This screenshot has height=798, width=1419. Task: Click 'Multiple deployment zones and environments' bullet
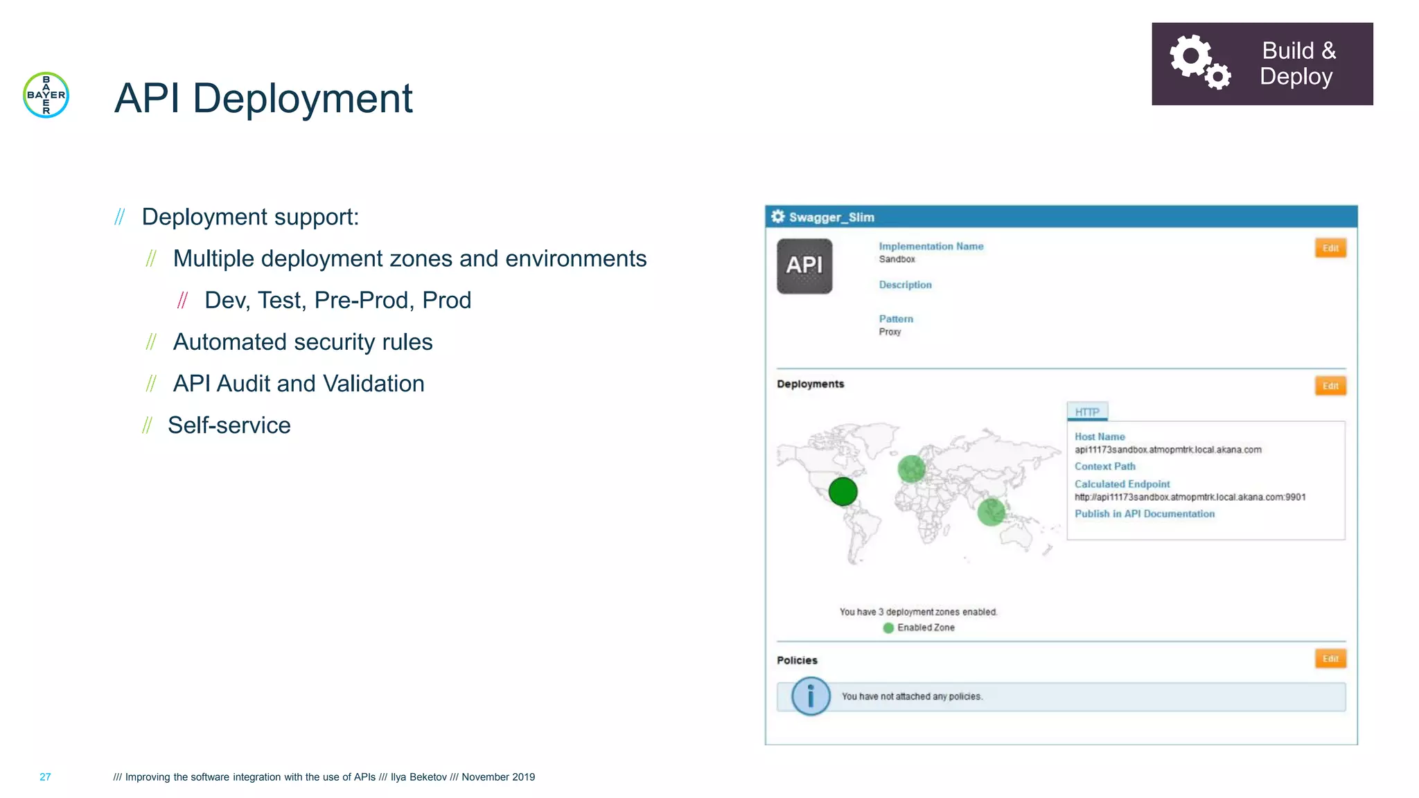pos(409,258)
